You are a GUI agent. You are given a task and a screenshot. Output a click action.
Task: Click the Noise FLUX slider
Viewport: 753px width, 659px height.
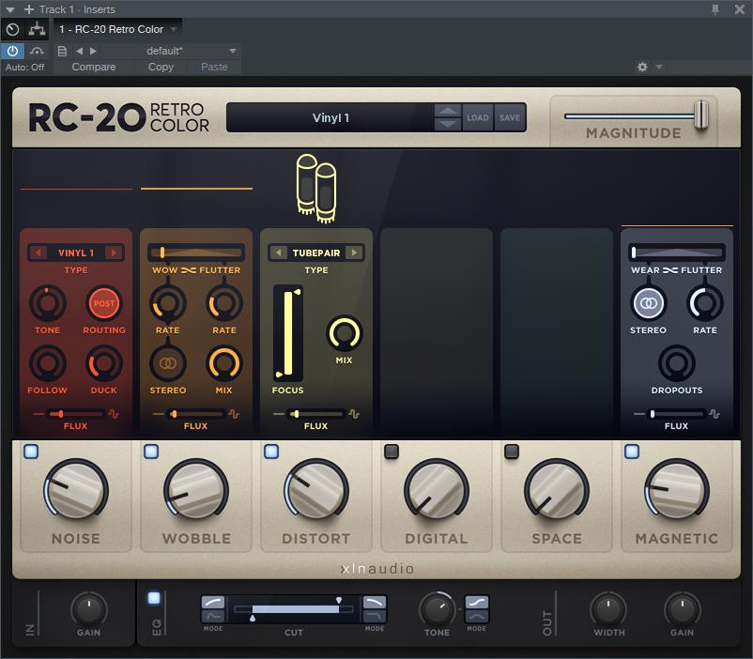pyautogui.click(x=76, y=414)
